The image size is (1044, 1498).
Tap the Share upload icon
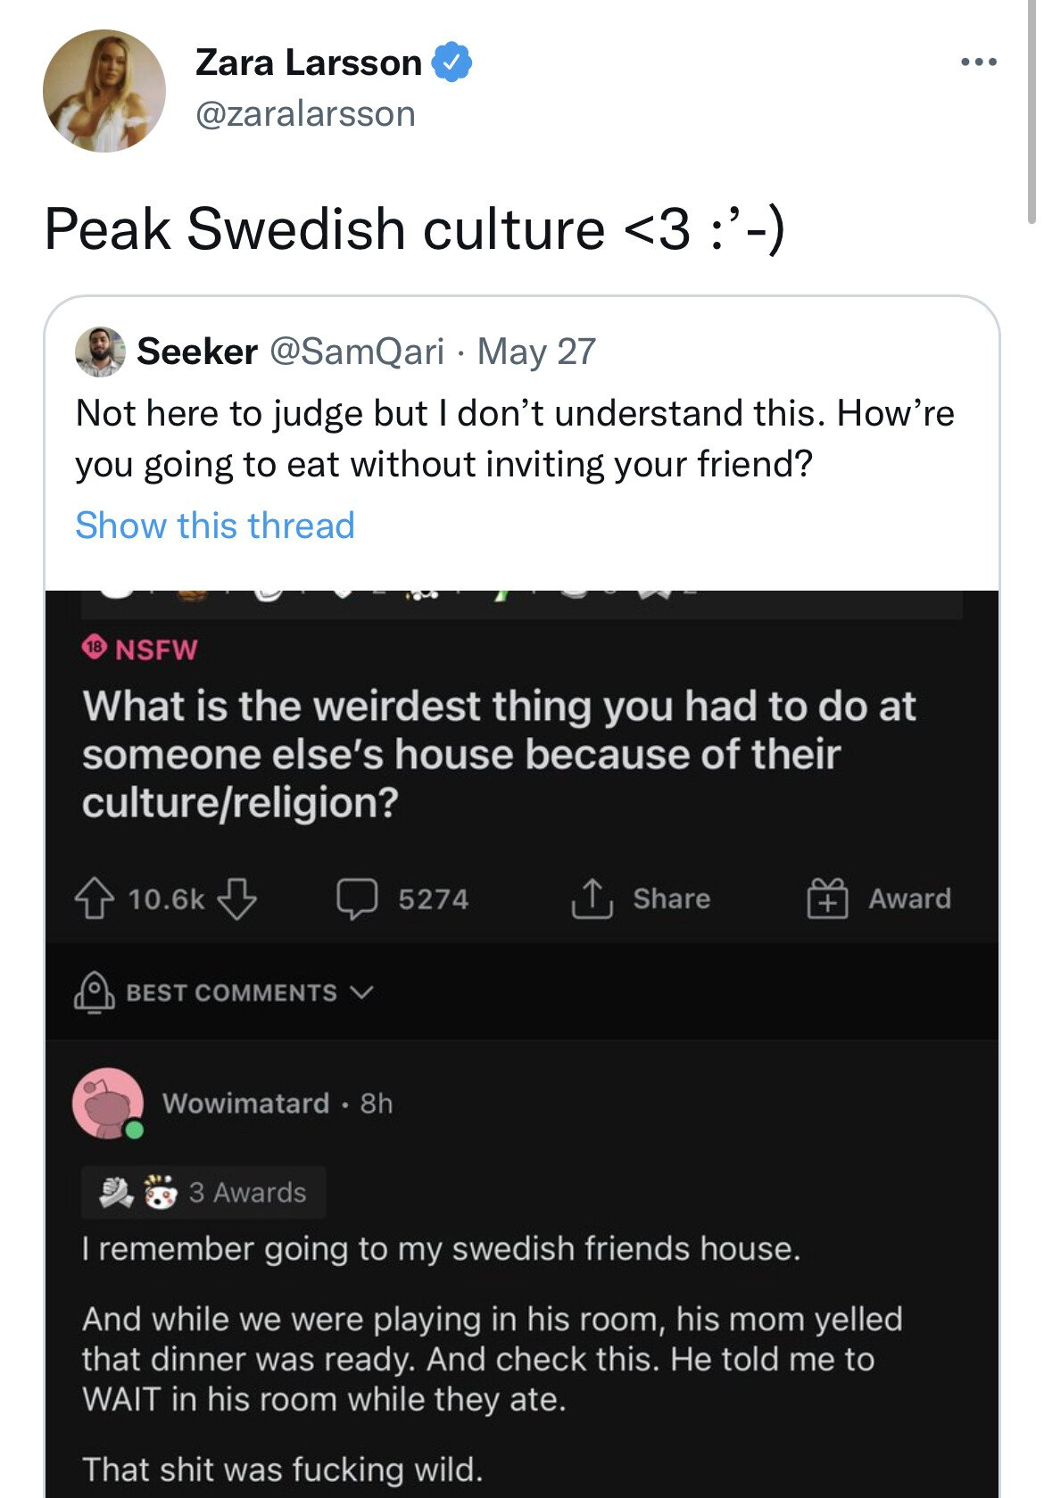(x=592, y=898)
